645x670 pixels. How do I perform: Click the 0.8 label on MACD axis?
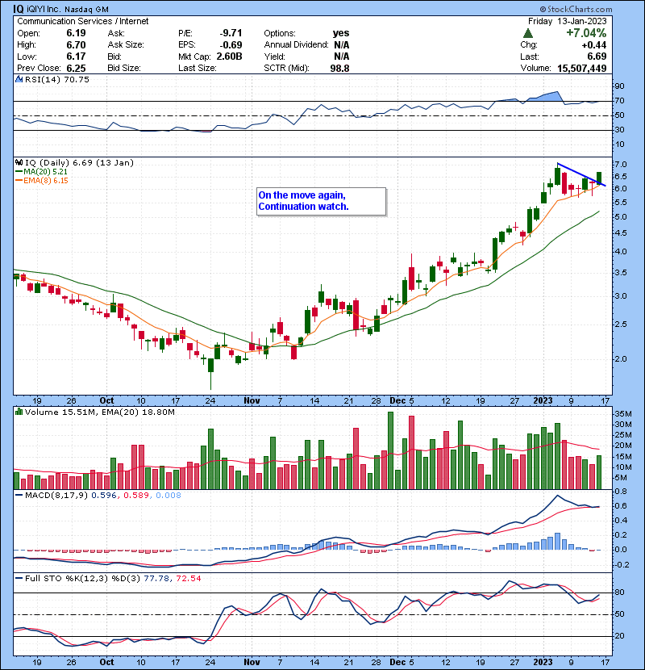click(621, 492)
